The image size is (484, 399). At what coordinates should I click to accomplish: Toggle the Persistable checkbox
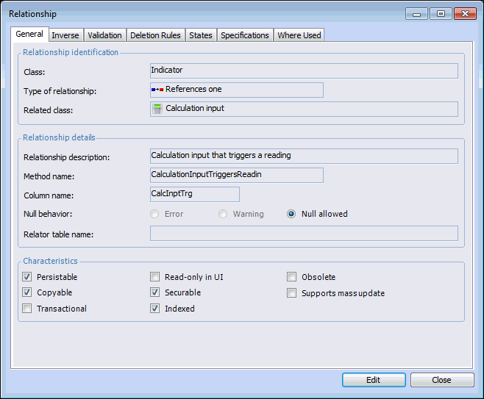point(27,277)
